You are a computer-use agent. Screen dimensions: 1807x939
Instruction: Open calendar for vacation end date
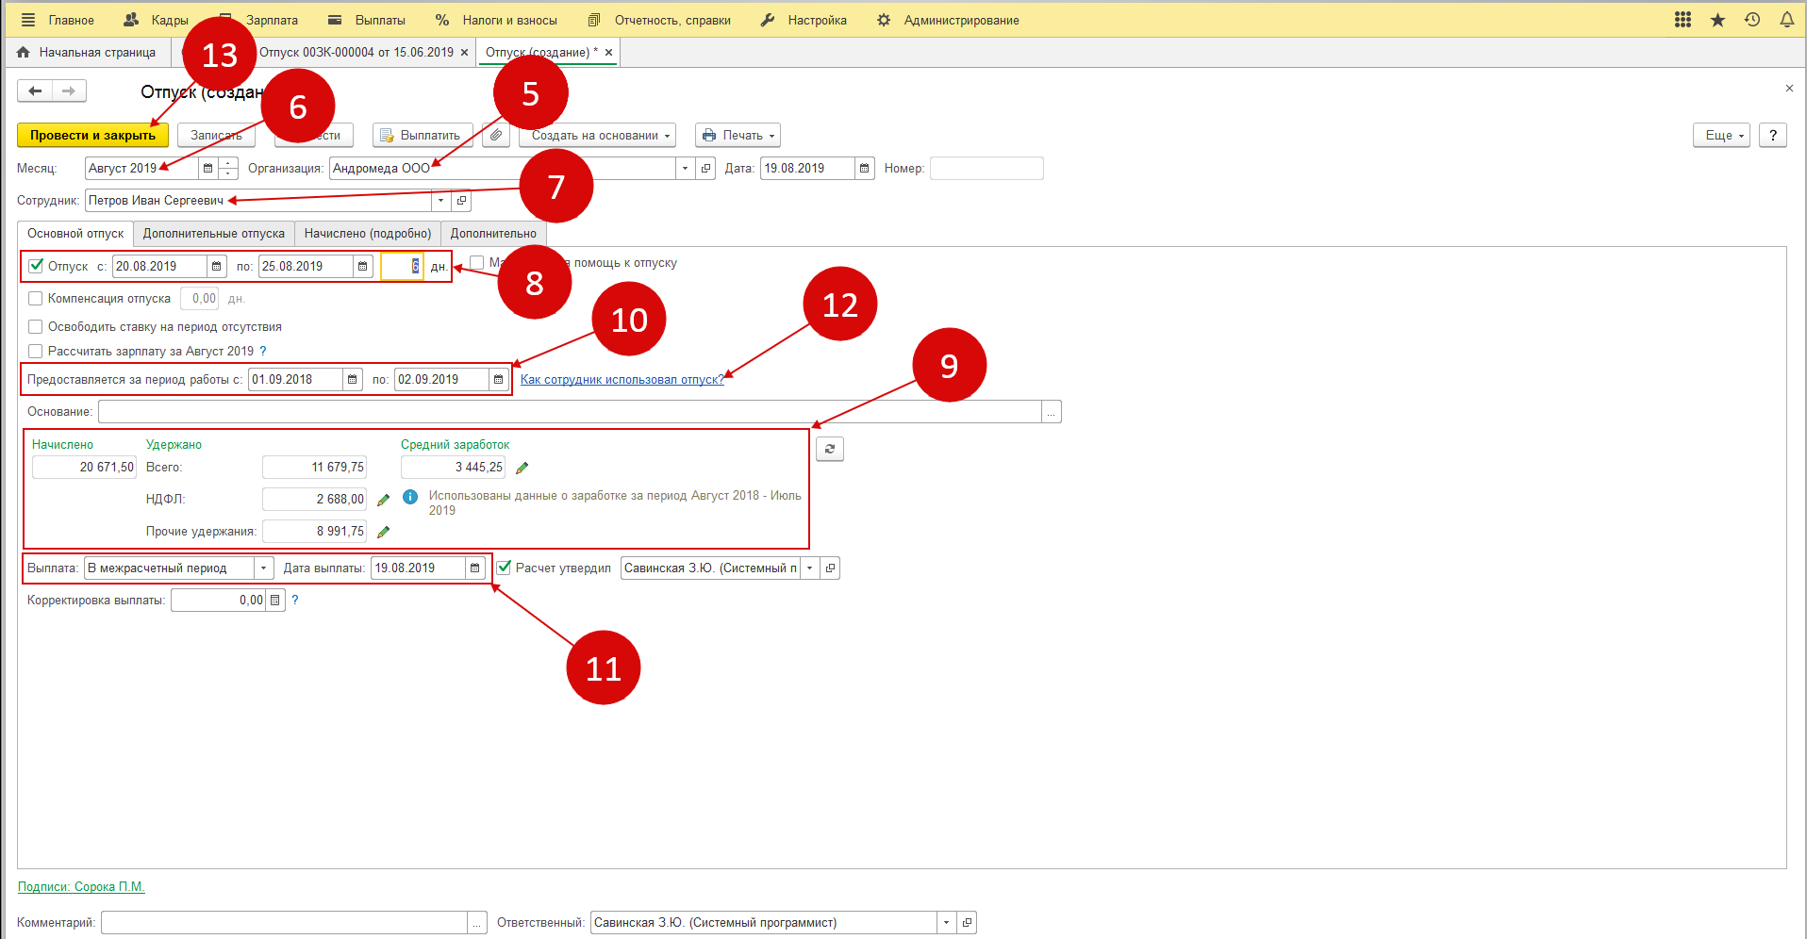(x=362, y=267)
